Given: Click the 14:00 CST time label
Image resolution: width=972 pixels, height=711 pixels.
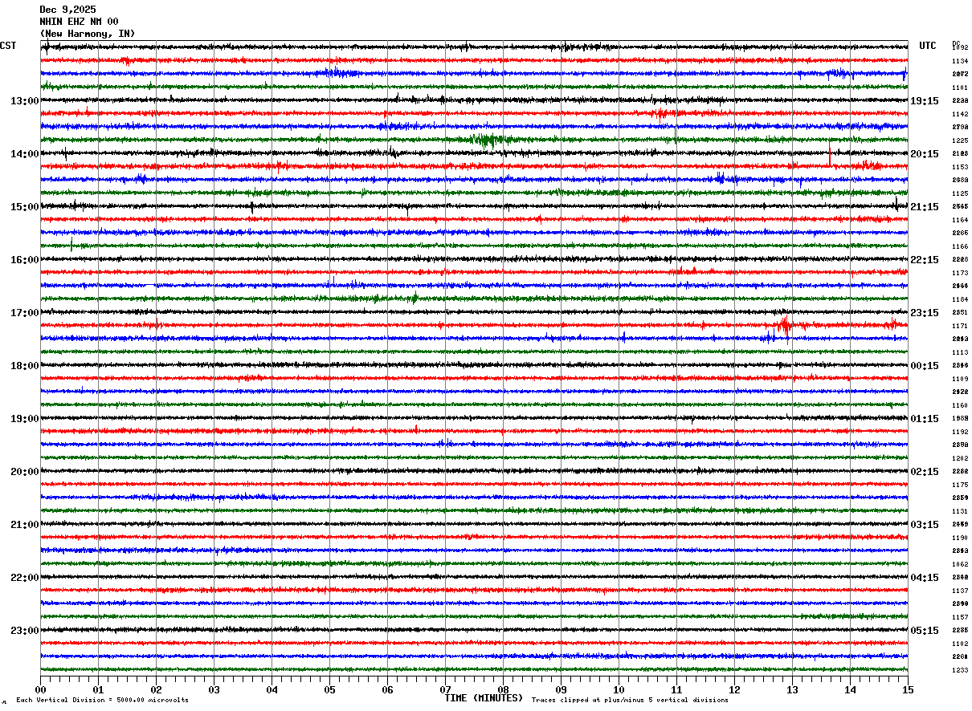Looking at the screenshot, I should tap(25, 154).
